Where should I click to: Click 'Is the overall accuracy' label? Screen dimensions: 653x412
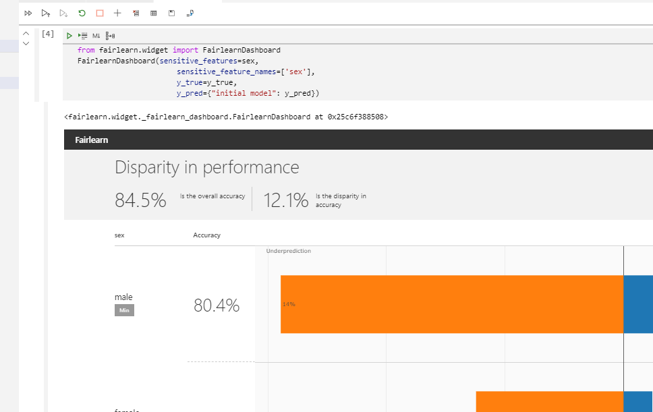point(212,196)
